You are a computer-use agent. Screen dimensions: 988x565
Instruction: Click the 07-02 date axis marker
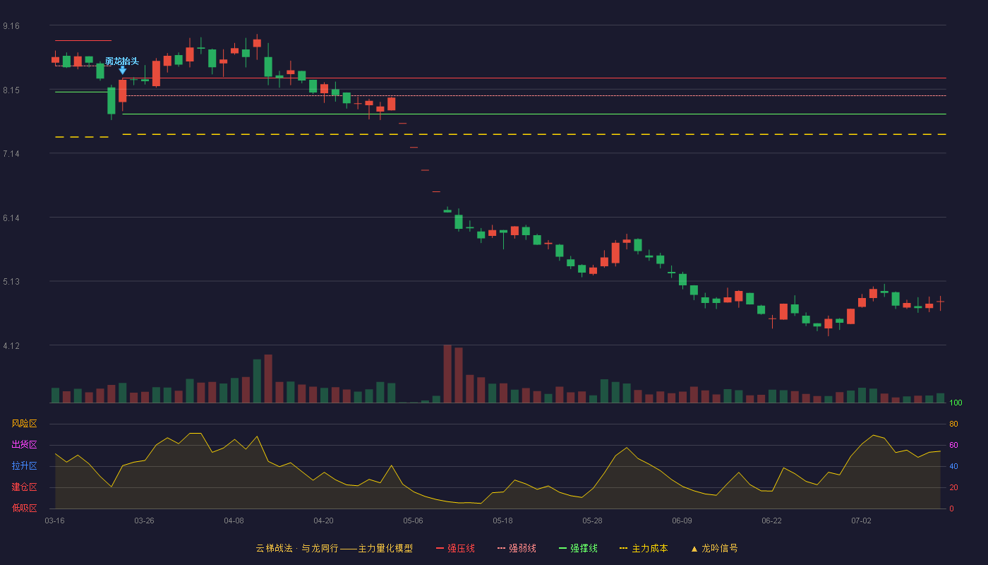(861, 521)
